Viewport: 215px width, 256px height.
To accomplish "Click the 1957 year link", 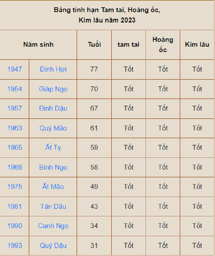I will [15, 108].
